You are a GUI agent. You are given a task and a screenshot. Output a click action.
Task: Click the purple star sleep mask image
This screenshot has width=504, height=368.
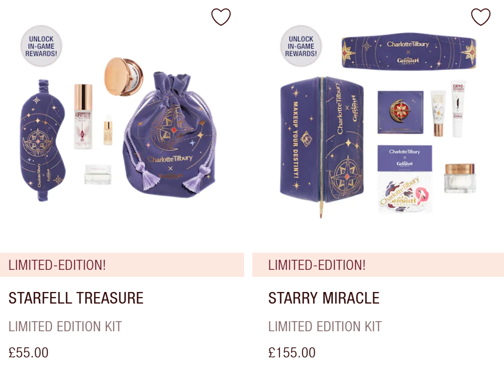[42, 140]
